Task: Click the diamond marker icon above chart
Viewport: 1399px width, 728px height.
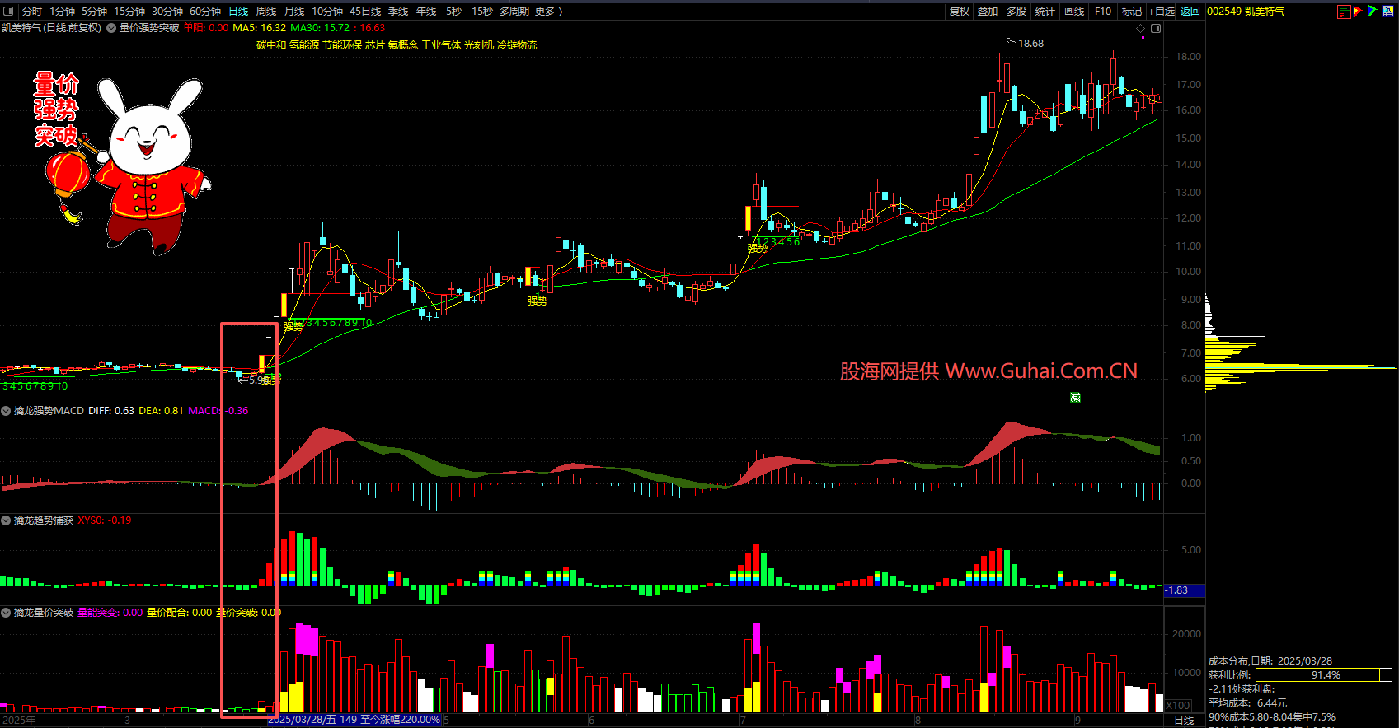Action: pos(1141,28)
